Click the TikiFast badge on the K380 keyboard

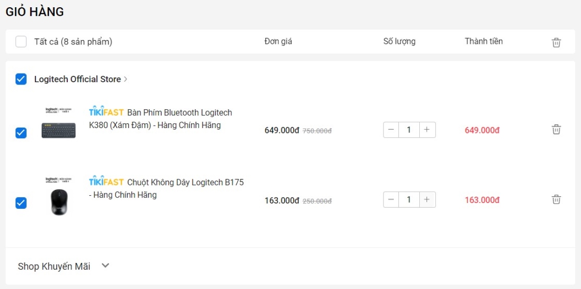[107, 112]
